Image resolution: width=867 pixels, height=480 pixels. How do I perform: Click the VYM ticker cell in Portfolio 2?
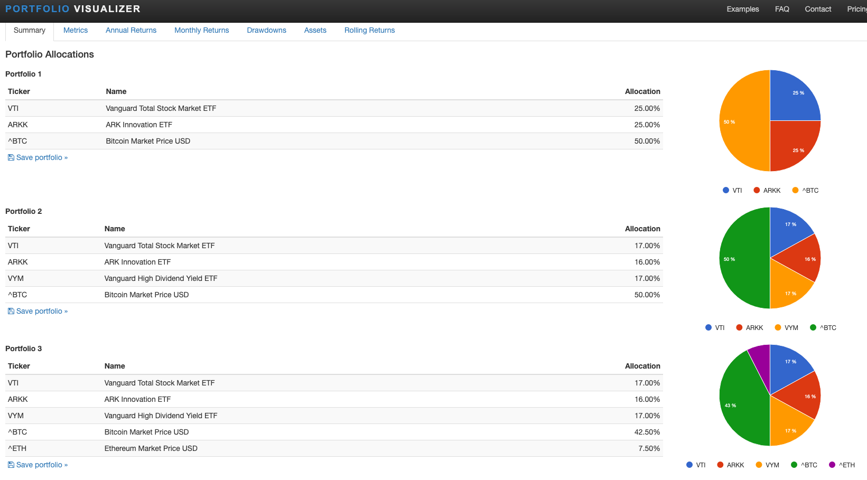click(x=16, y=278)
